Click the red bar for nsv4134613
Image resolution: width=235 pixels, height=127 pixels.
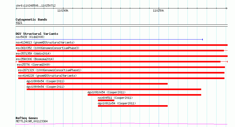[x=121, y=45]
